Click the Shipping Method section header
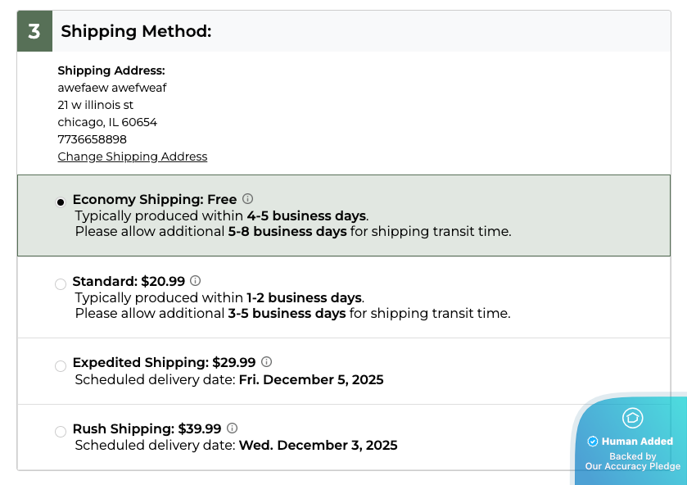 click(137, 30)
